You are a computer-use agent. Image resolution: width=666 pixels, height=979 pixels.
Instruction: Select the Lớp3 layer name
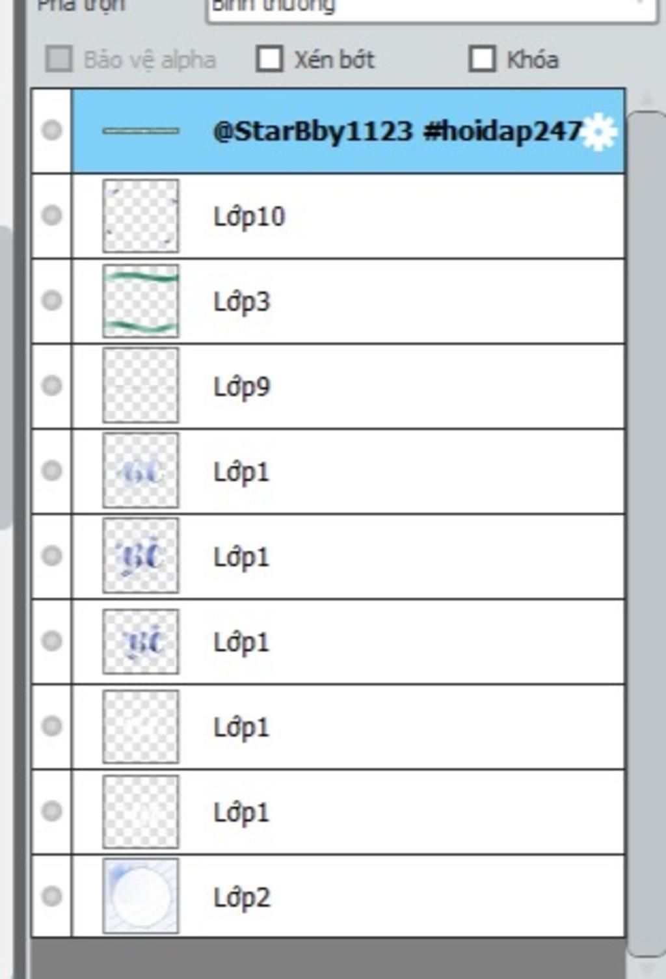pyautogui.click(x=241, y=301)
